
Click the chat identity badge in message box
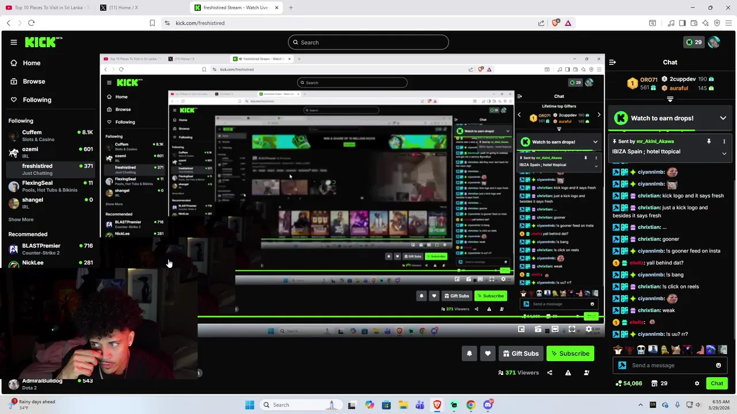(622, 365)
